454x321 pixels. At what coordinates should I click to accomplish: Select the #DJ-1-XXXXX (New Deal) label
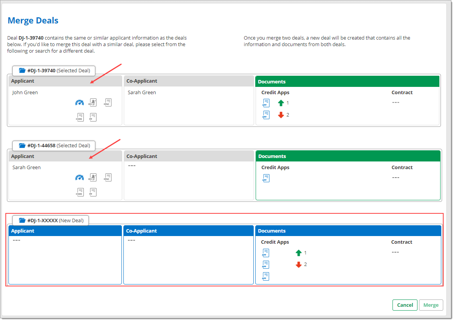click(50, 220)
